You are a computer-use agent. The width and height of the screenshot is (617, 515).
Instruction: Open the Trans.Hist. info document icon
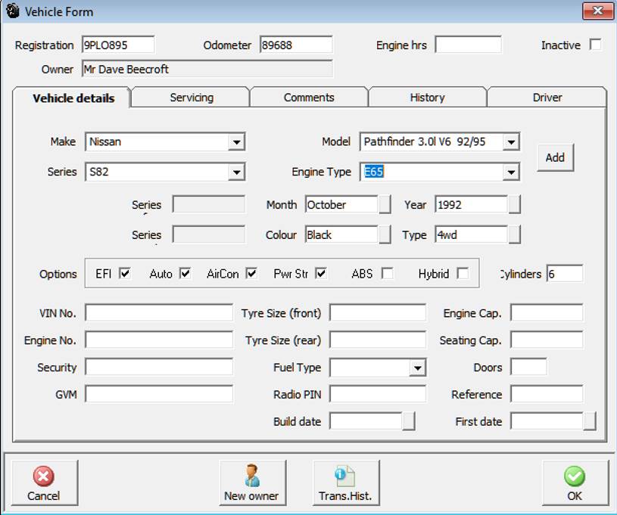point(344,476)
